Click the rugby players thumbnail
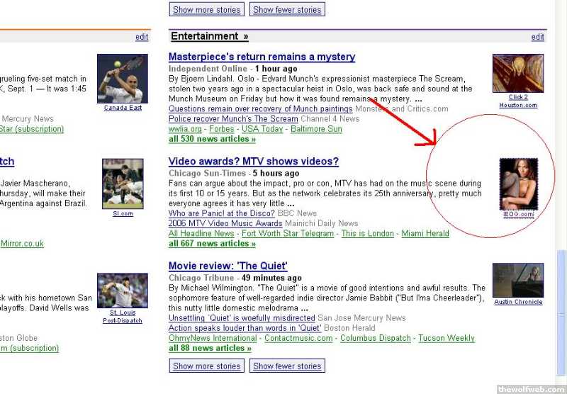567x394 pixels. 122,183
